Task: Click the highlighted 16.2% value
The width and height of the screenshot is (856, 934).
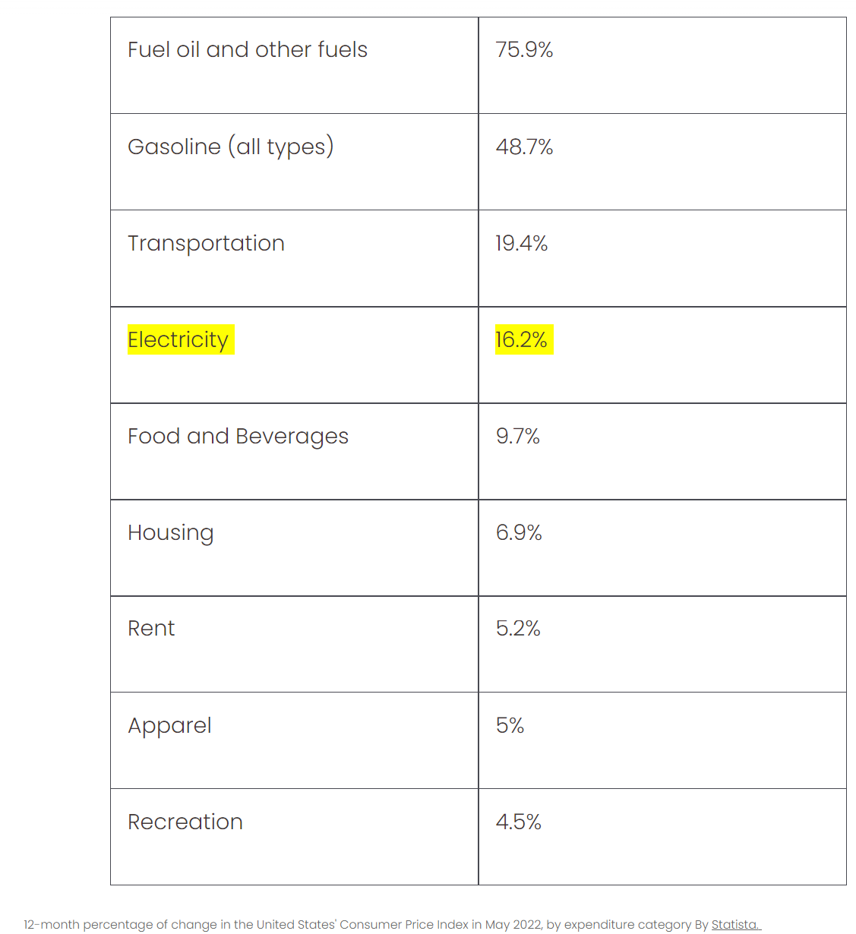Action: (522, 339)
